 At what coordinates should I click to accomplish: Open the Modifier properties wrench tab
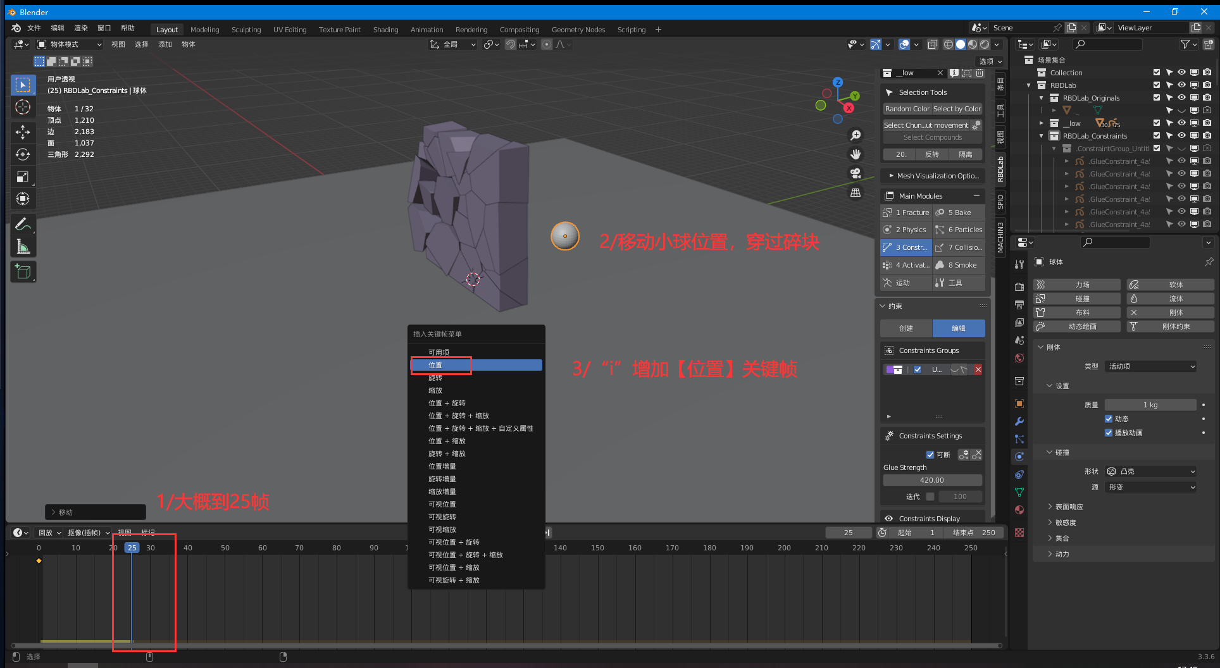click(x=1019, y=421)
